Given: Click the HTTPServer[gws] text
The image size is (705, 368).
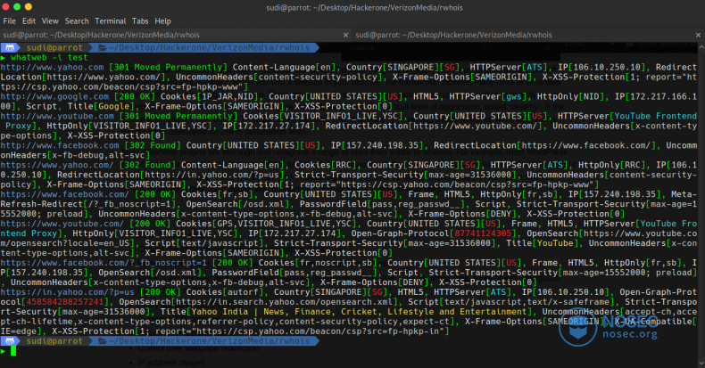Looking at the screenshot, I should click(488, 96).
